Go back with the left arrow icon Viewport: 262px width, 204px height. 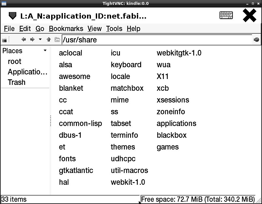(x=23, y=39)
